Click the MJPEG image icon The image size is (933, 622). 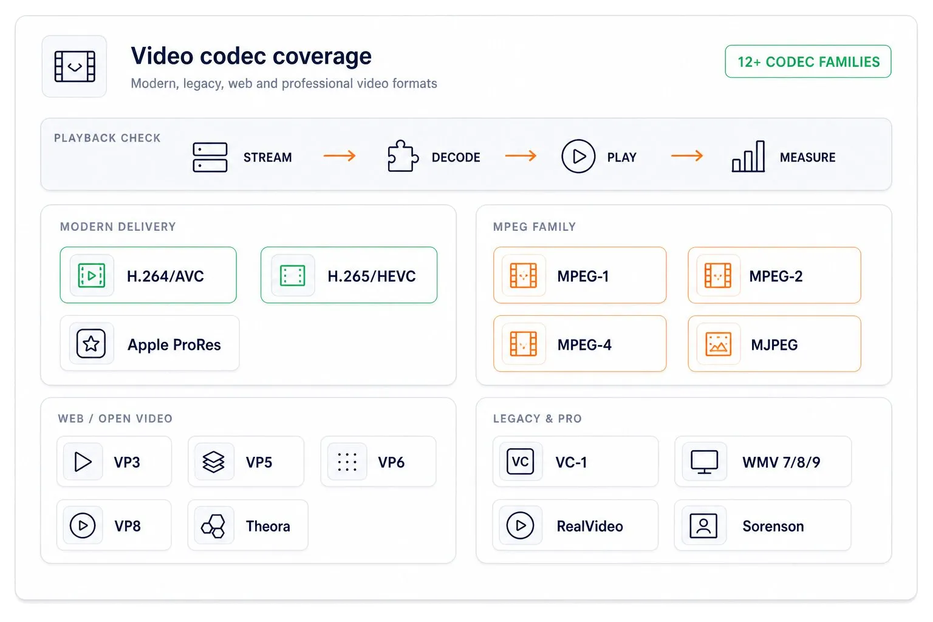click(x=719, y=344)
